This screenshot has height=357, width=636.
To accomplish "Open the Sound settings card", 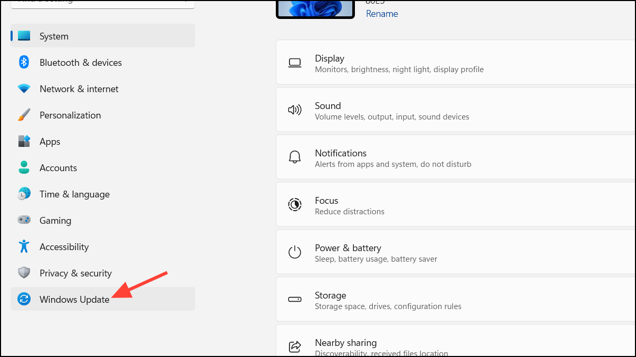I will click(456, 110).
